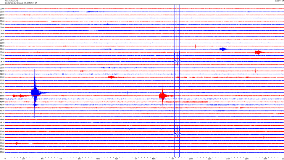Click the 07:00 time label
Viewport: 284px width, 160px height.
(x=2, y=52)
